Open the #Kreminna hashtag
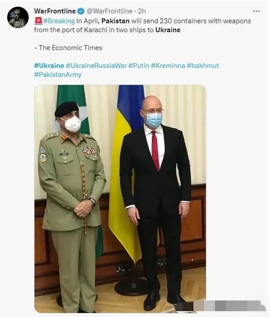 (x=168, y=66)
